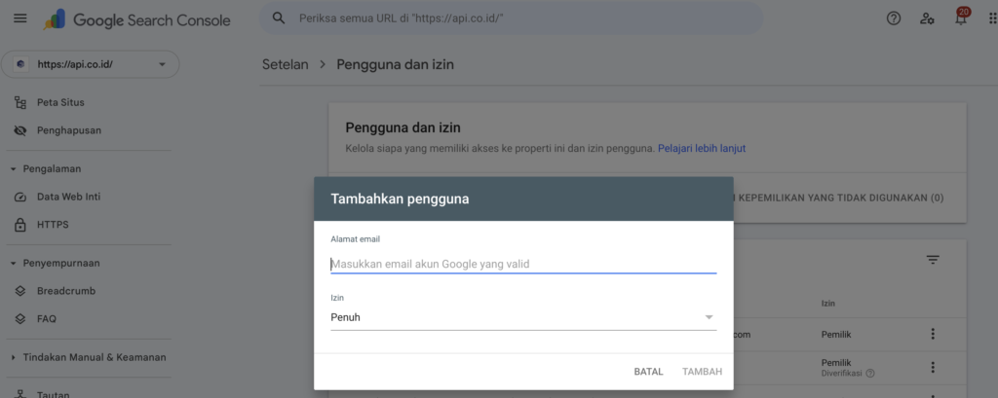Open three-dot menu for the Diverifikasi owner row

click(x=933, y=367)
